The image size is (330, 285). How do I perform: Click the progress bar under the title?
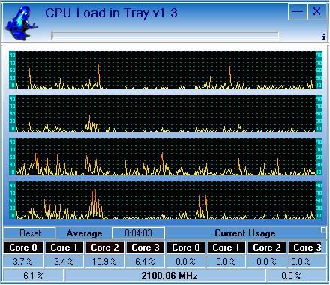tap(165, 35)
